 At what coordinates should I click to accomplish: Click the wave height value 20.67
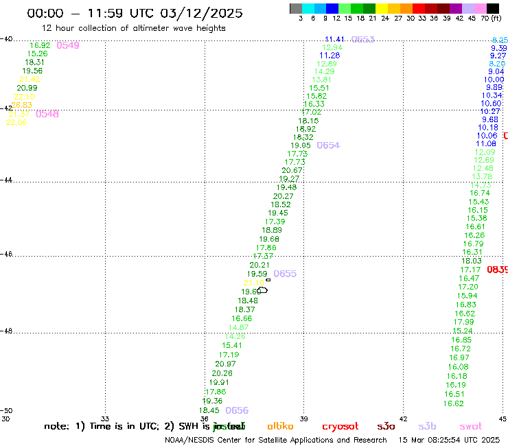[292, 170]
